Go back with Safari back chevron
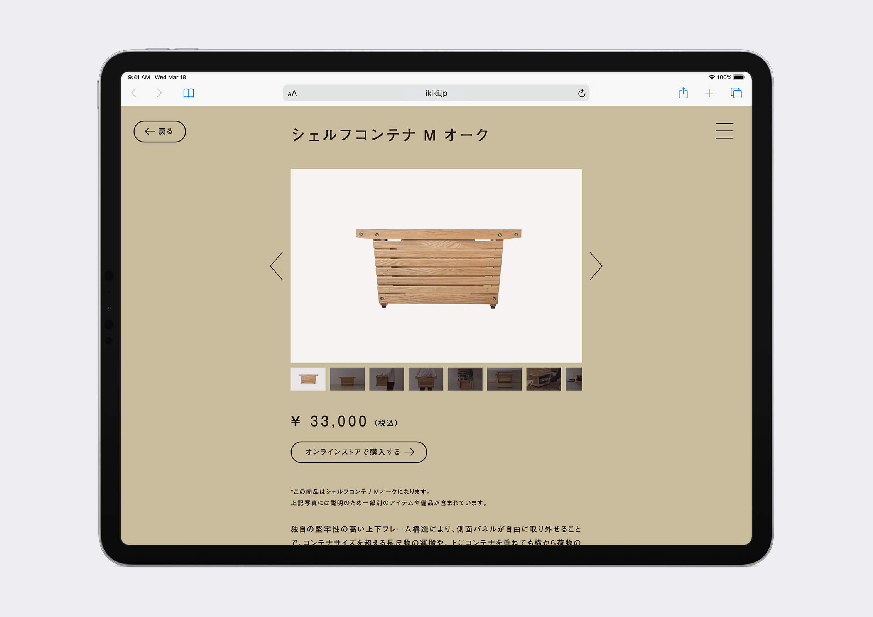Screen dimensions: 873x617 point(134,93)
